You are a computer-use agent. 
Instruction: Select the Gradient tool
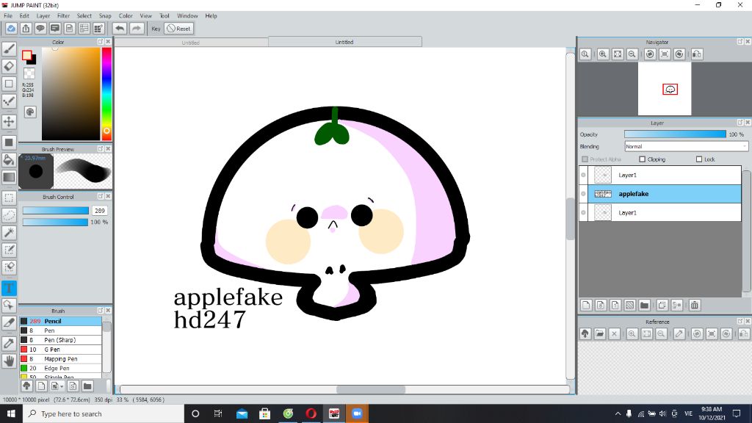(x=9, y=177)
